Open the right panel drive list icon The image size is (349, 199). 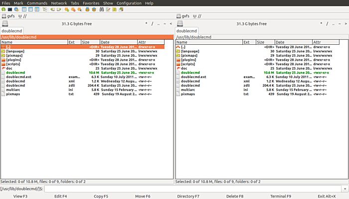(x=179, y=23)
